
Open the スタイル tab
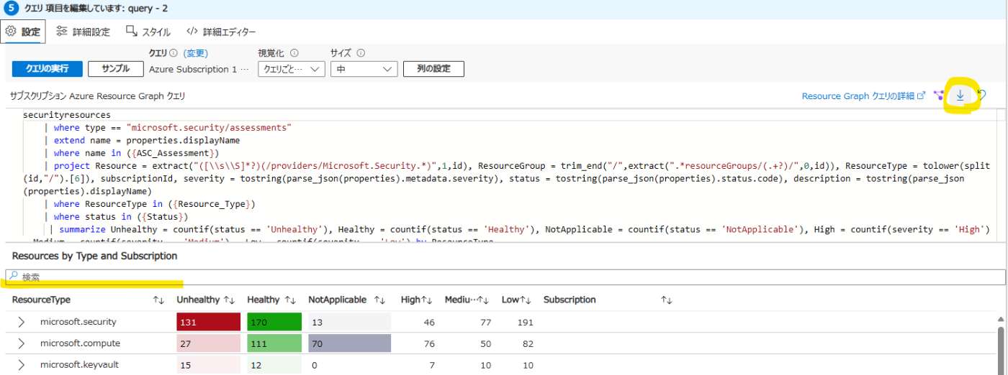(x=148, y=32)
